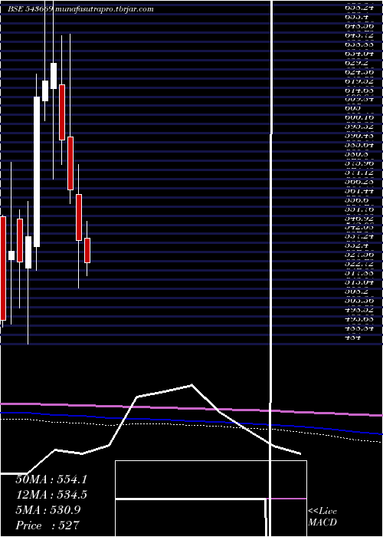Click the magenta 50MA line

191,408
